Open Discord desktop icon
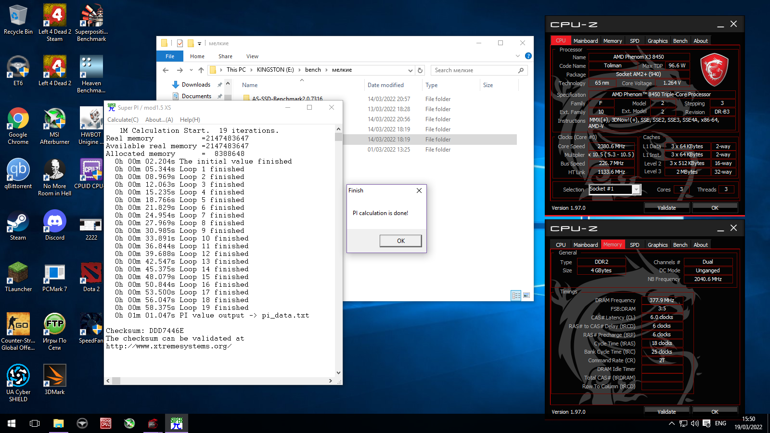 [x=55, y=225]
